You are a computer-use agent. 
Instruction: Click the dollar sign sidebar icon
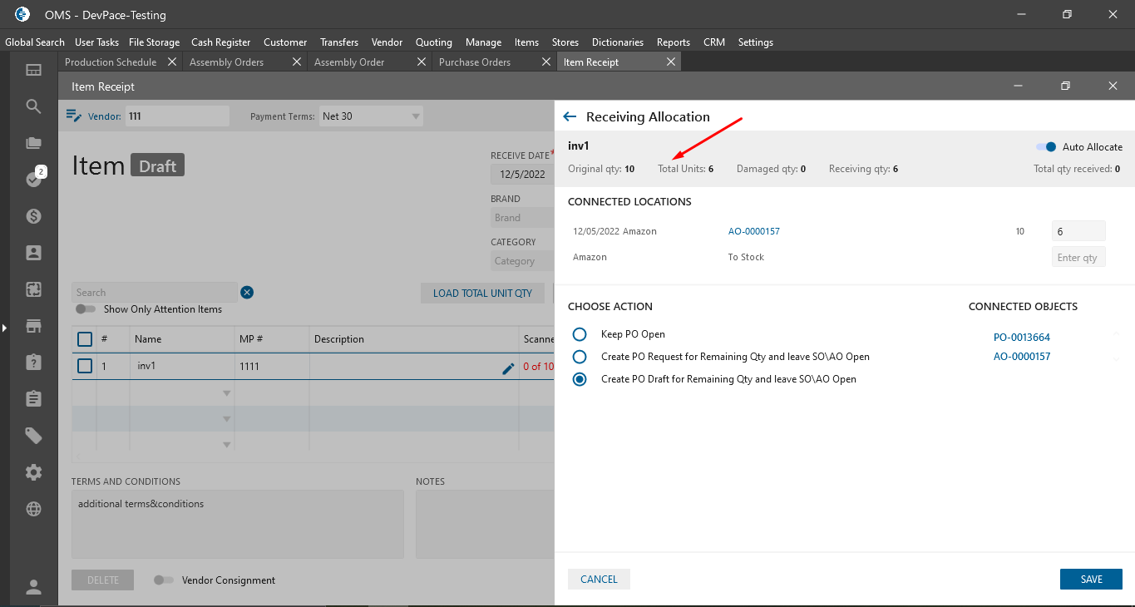coord(33,216)
